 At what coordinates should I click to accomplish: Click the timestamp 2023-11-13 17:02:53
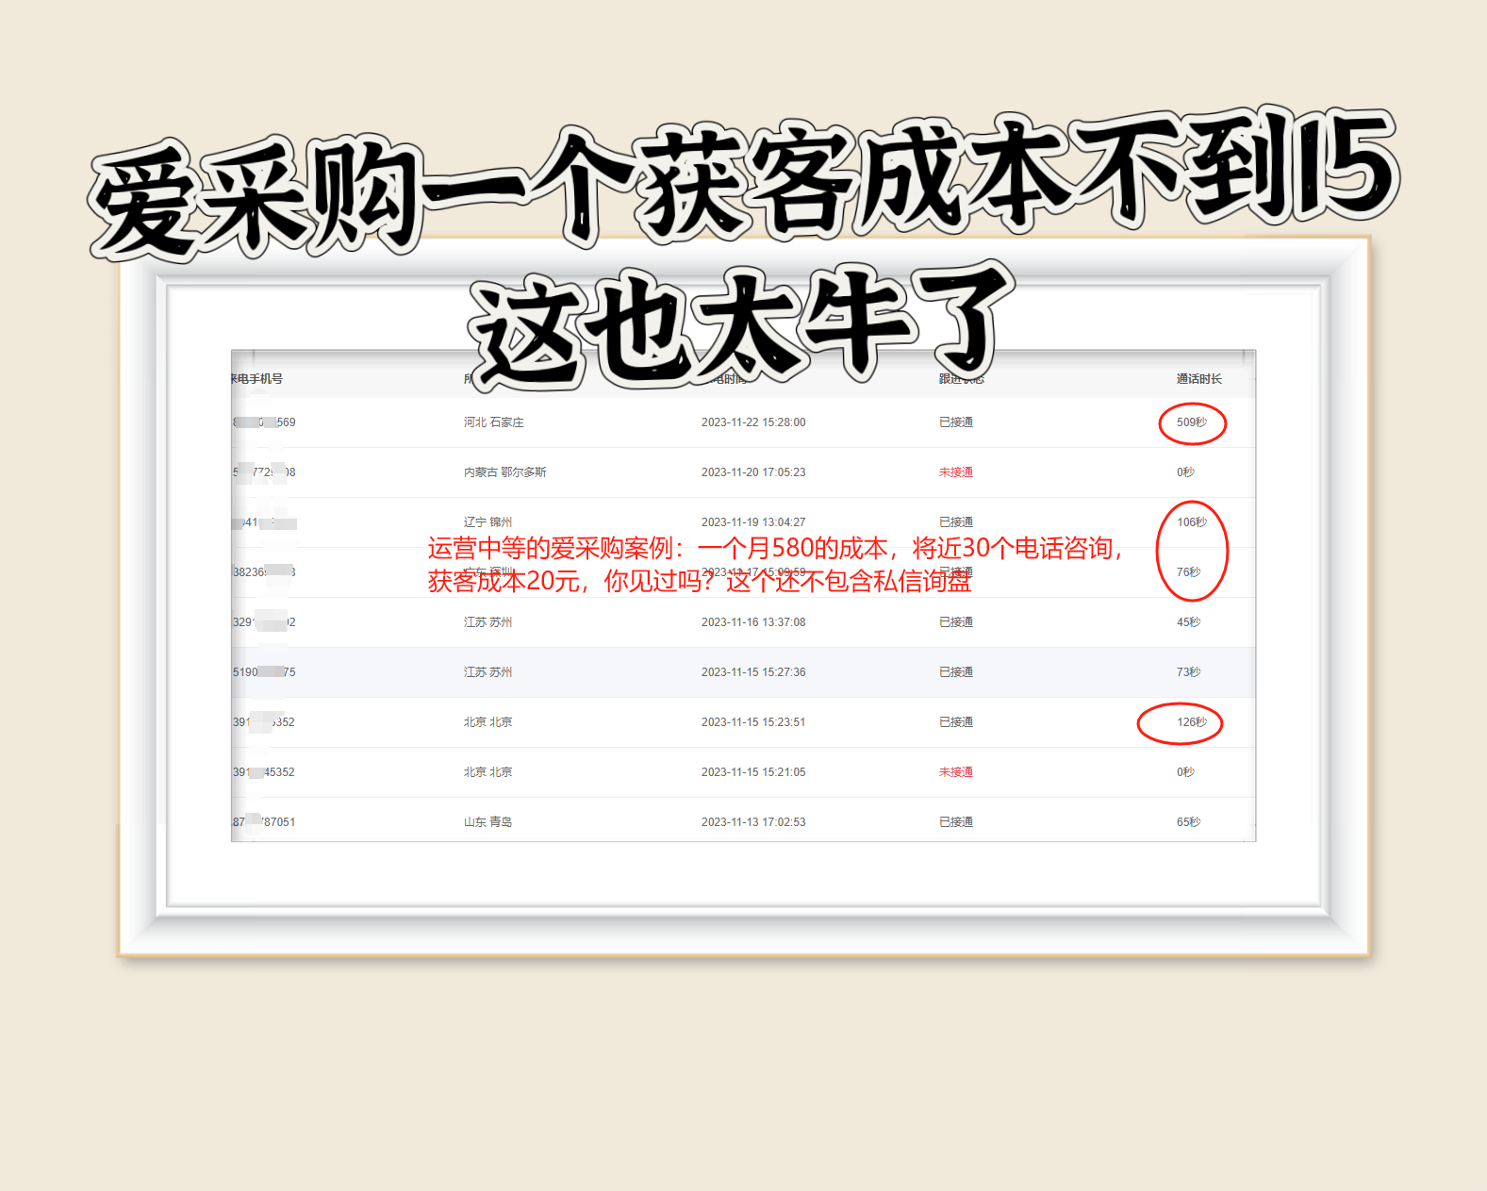(753, 822)
